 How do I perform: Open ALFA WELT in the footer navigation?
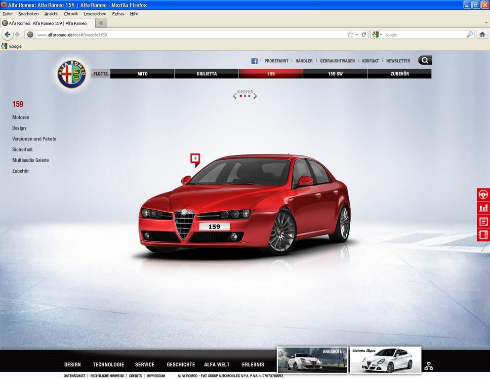[x=217, y=364]
